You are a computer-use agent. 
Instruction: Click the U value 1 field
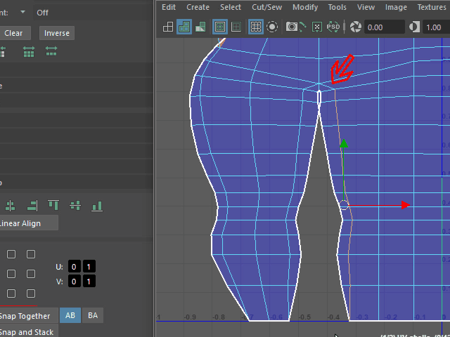pyautogui.click(x=89, y=267)
